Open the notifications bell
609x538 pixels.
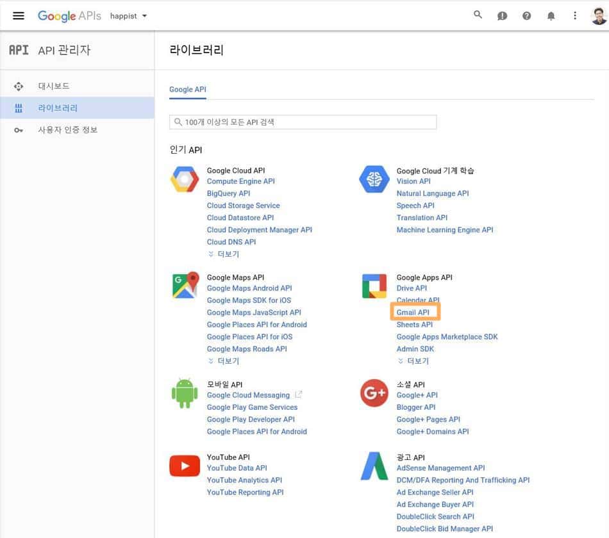pos(551,15)
